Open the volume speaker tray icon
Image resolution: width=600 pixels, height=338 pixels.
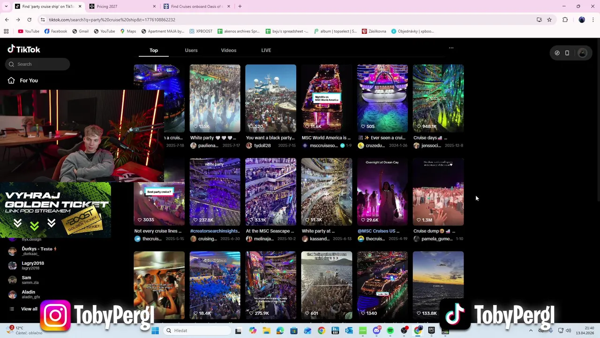(569, 330)
